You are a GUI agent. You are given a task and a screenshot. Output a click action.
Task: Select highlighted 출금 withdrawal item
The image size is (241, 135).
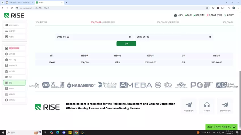[14, 83]
